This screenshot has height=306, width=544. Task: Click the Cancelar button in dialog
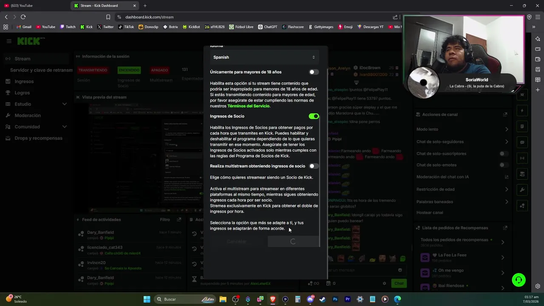(x=237, y=241)
